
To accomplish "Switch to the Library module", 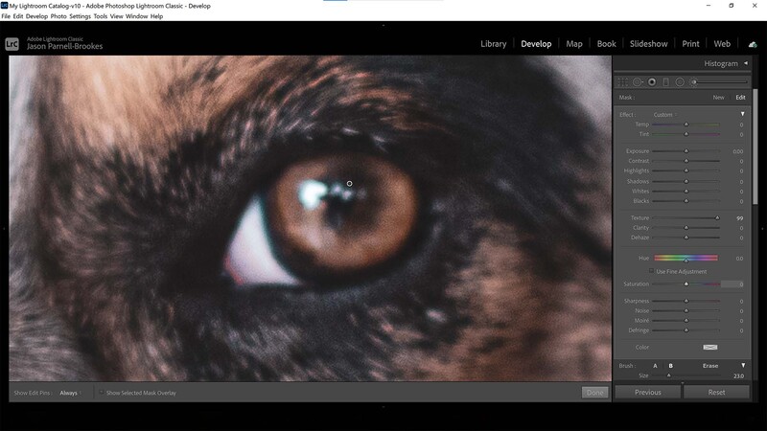I will 493,44.
